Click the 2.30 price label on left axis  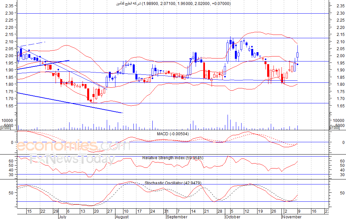9,13
